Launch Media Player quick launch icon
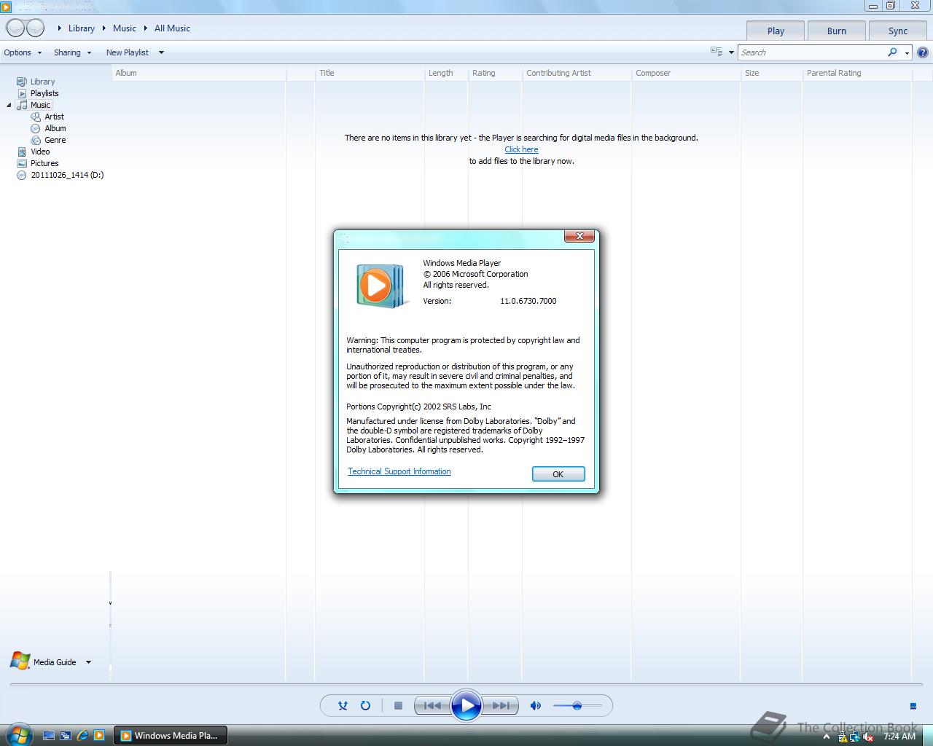The height and width of the screenshot is (746, 933). coord(99,736)
